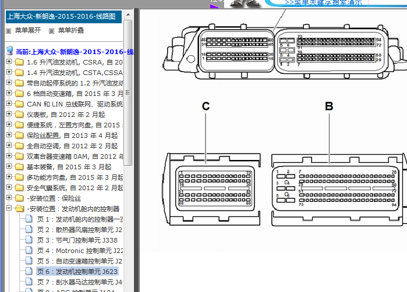Click page icon for 页 5 自动变速箱控制单元

coord(29,261)
